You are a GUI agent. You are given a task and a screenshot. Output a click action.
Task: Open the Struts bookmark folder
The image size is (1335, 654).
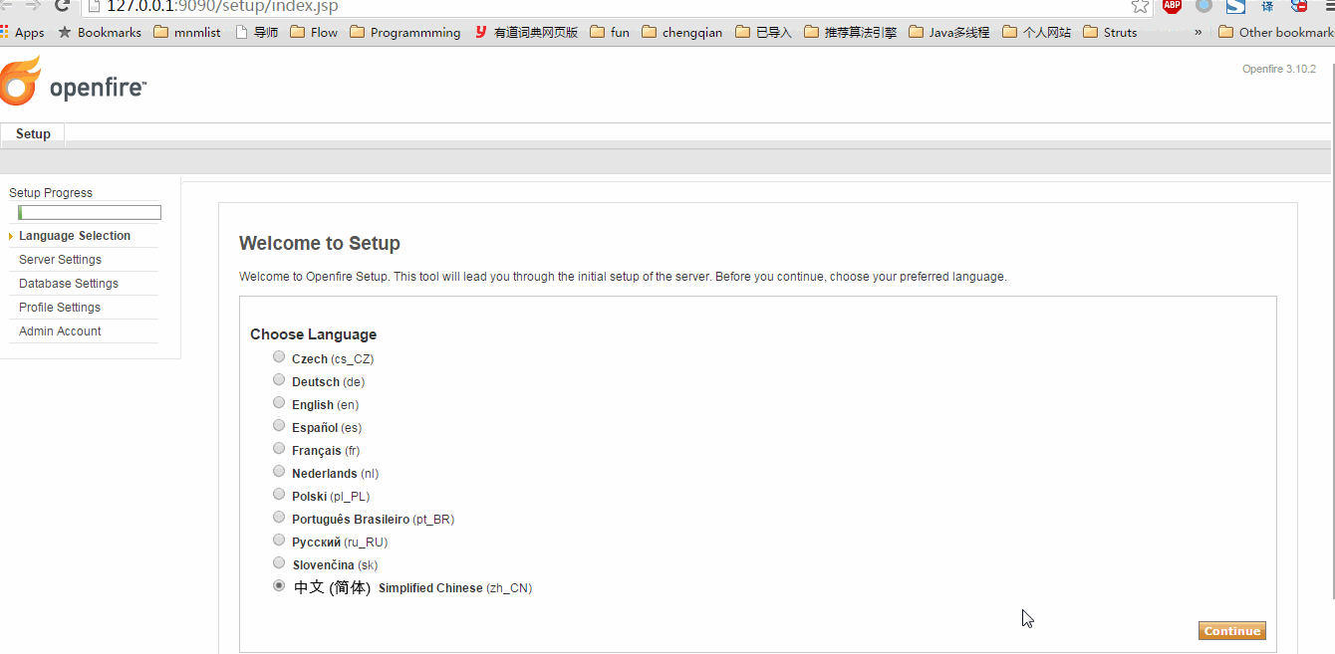tap(1110, 32)
